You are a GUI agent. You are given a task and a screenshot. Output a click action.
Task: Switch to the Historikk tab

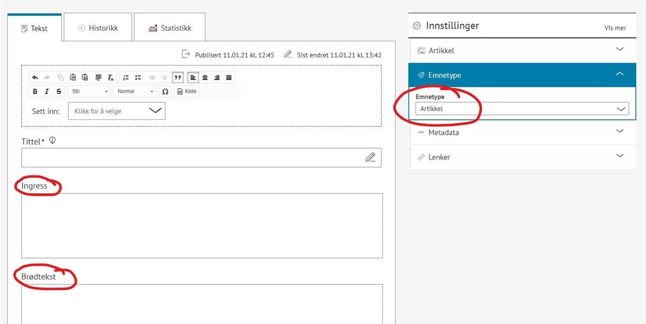point(97,28)
